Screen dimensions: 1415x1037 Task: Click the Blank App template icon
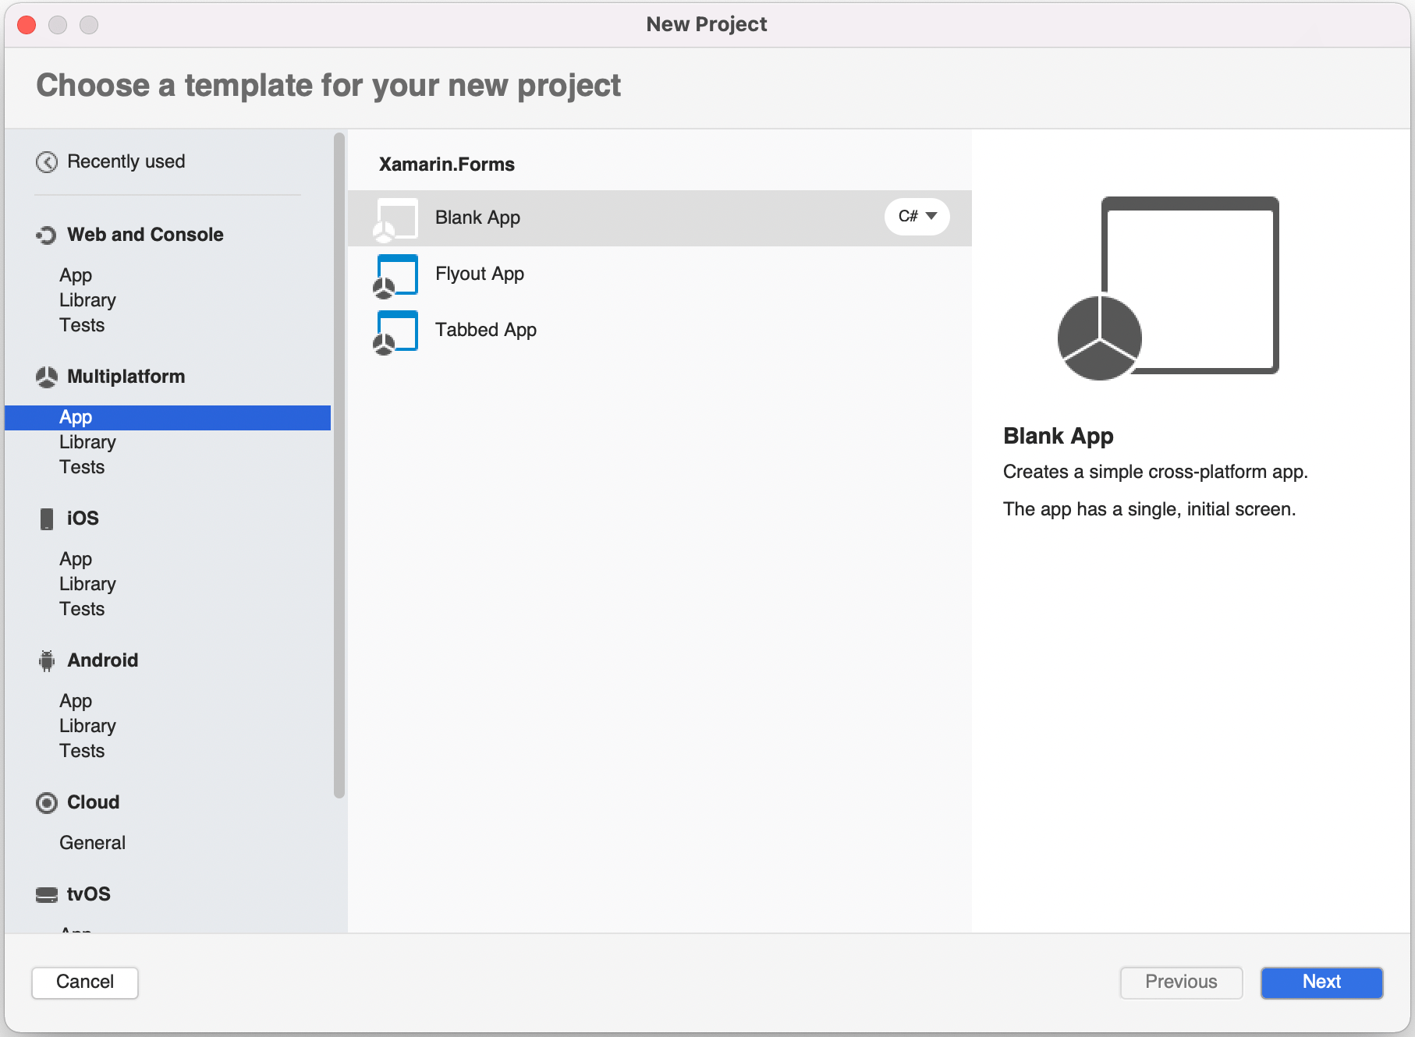tap(395, 218)
